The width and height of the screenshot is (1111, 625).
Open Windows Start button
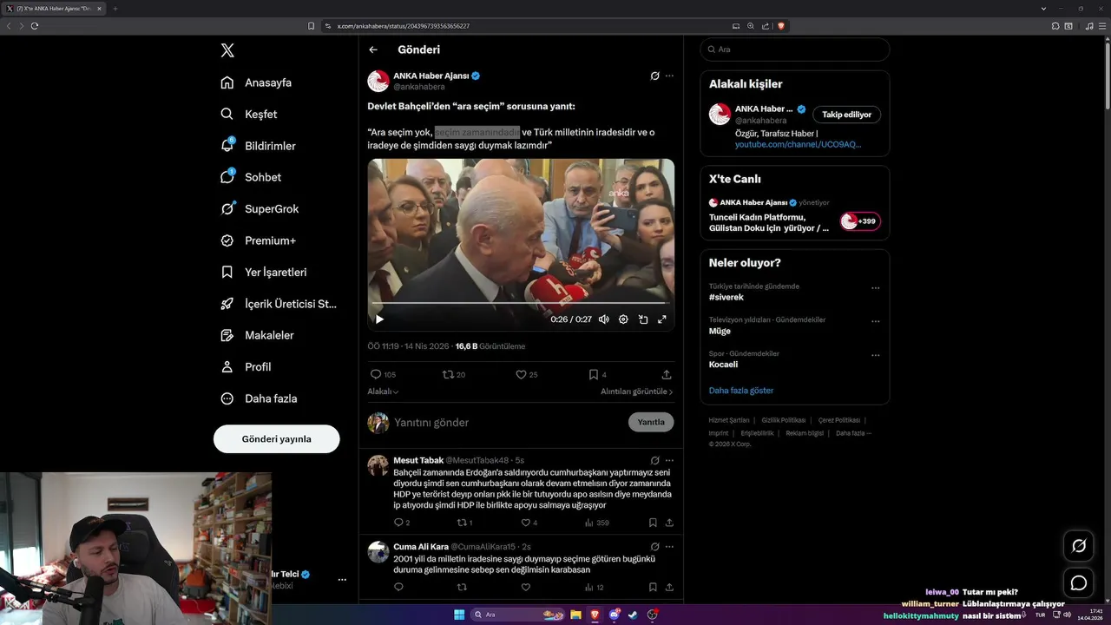click(459, 615)
